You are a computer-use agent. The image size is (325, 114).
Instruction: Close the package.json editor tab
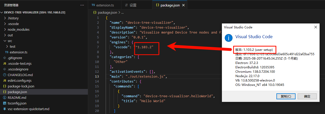184,5
